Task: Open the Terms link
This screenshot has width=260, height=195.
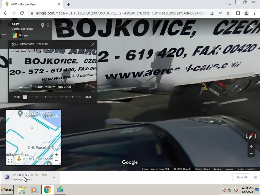Action: [x=217, y=169]
